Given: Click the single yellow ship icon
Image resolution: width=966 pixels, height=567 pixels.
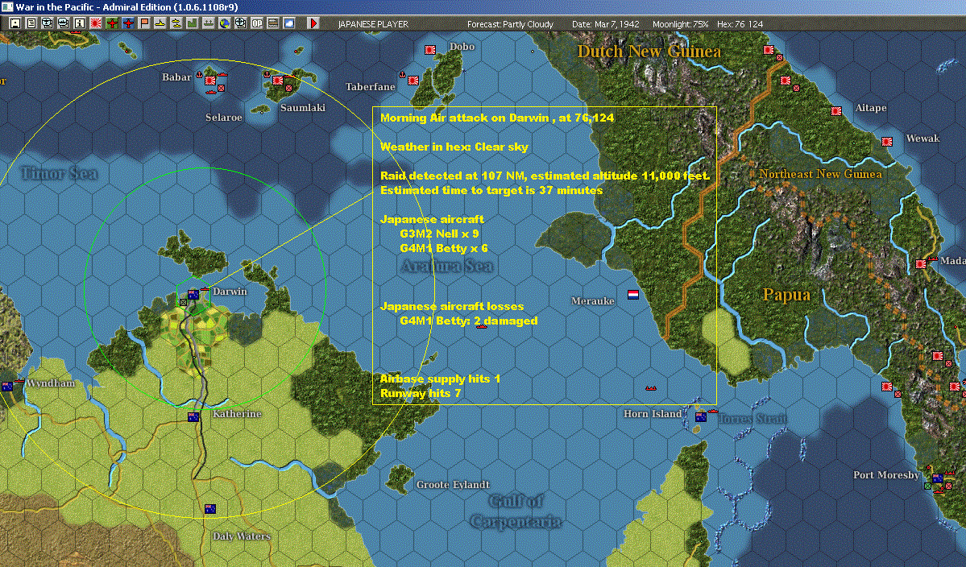Looking at the screenshot, I should click(160, 23).
